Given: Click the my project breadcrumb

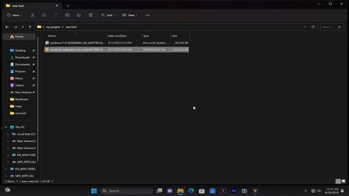Looking at the screenshot, I should 53,27.
